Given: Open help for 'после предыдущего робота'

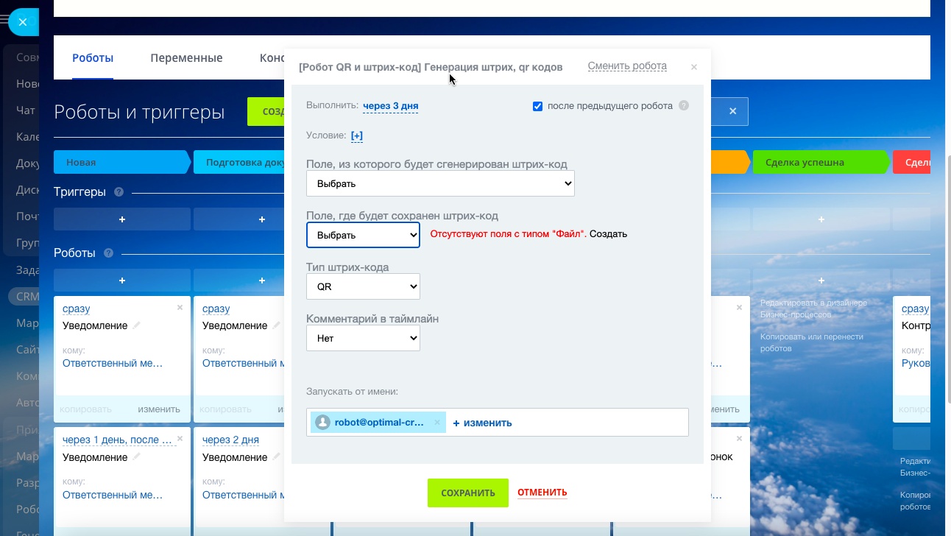Looking at the screenshot, I should tap(684, 106).
